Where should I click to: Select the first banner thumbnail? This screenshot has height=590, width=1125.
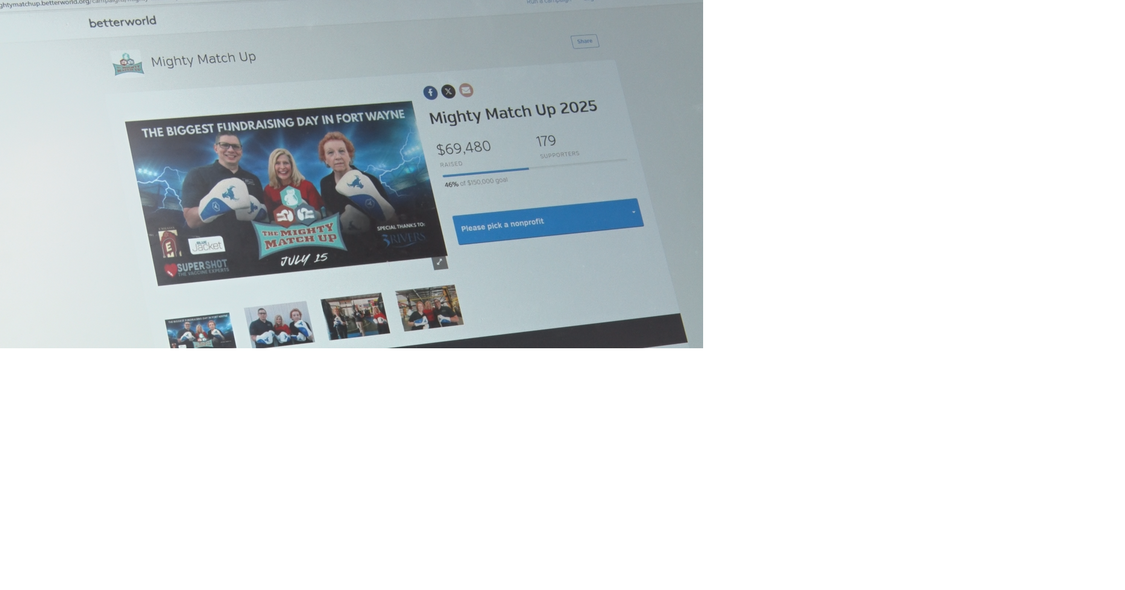coord(201,331)
